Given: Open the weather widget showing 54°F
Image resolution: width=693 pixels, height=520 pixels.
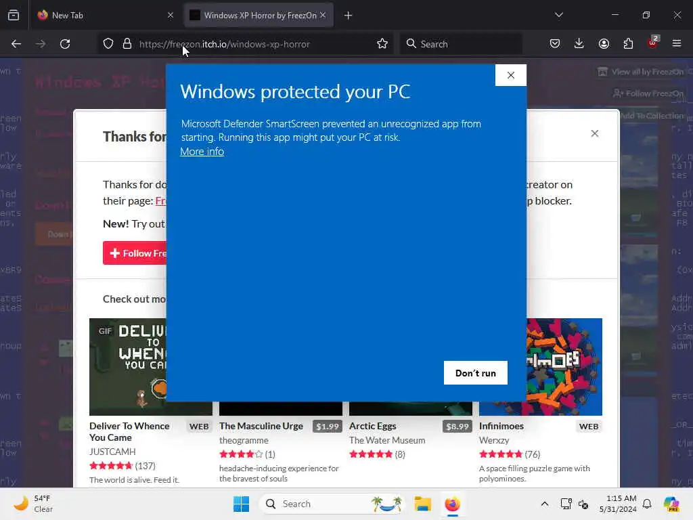Looking at the screenshot, I should point(33,504).
